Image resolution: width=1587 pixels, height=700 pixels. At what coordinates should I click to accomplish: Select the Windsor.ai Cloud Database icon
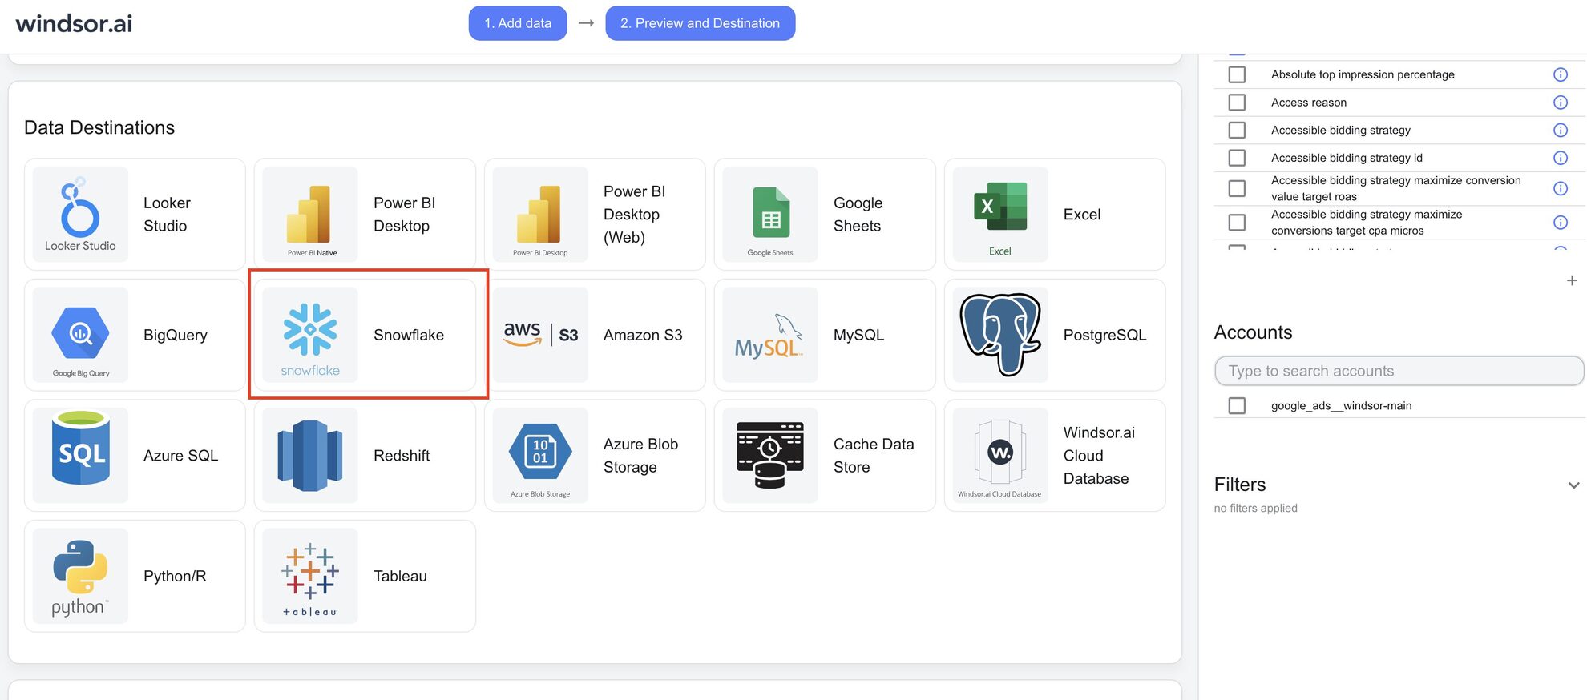(x=1000, y=455)
